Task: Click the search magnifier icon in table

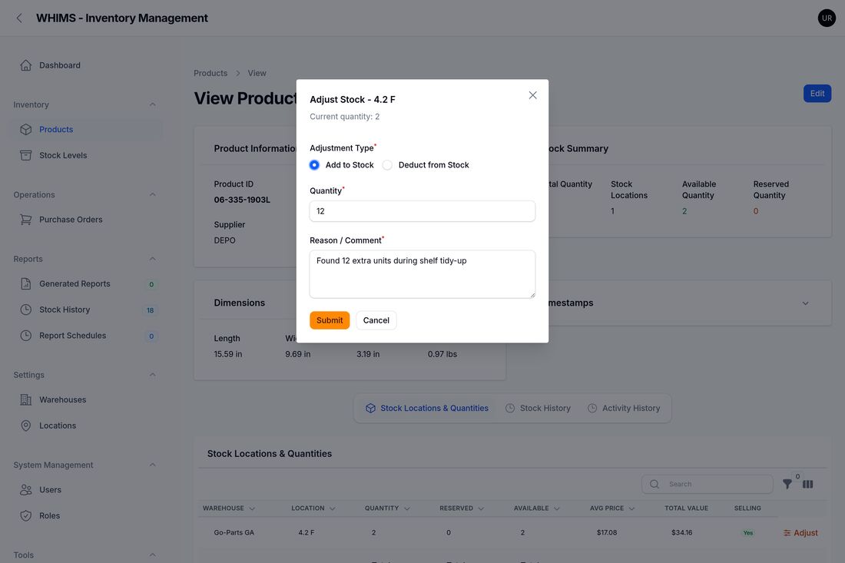Action: coord(654,485)
